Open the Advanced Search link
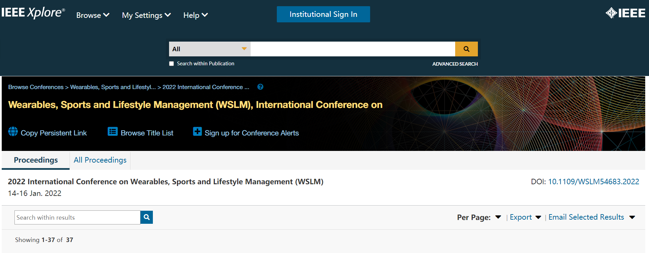 coord(455,64)
